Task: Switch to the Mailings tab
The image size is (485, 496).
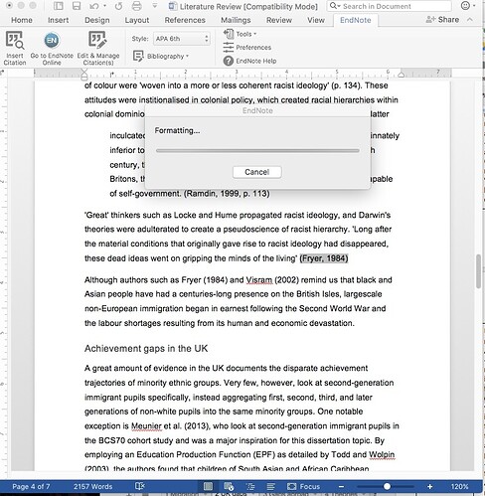Action: coord(236,20)
